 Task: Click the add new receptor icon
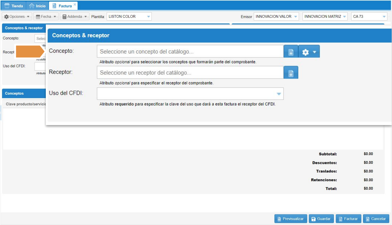[x=291, y=73]
